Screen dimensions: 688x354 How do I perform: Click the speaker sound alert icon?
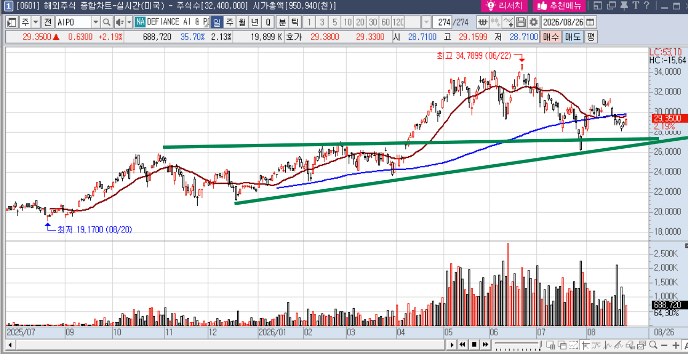point(120,22)
